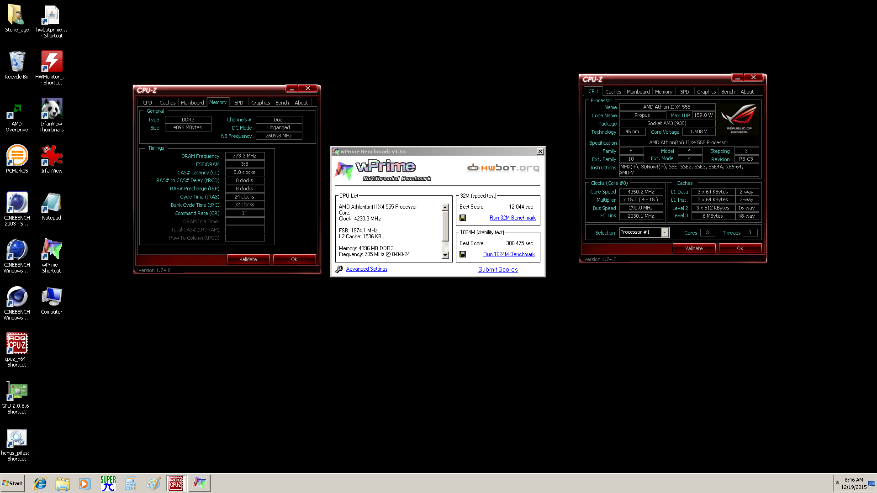The height and width of the screenshot is (493, 877).
Task: Open About tab in left CPU-Z window
Action: (x=301, y=103)
